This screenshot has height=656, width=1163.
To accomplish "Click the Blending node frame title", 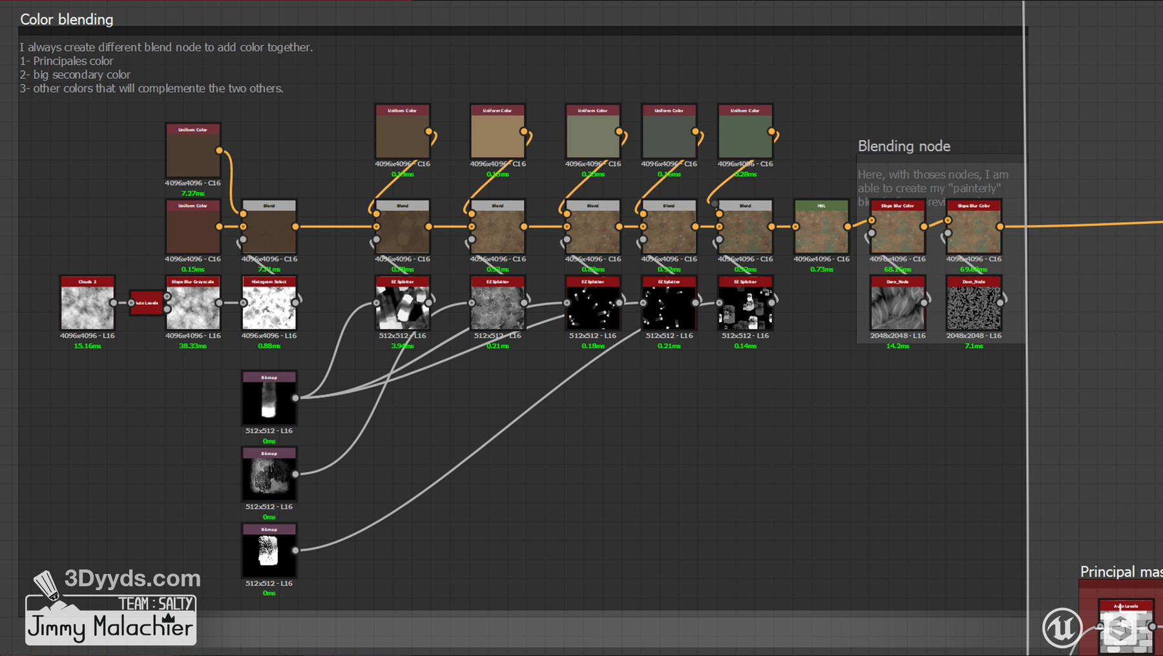I will click(903, 146).
